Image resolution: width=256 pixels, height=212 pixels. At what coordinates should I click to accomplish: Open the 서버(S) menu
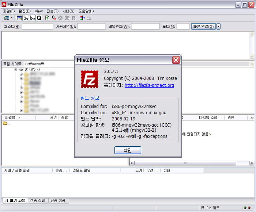pos(68,11)
